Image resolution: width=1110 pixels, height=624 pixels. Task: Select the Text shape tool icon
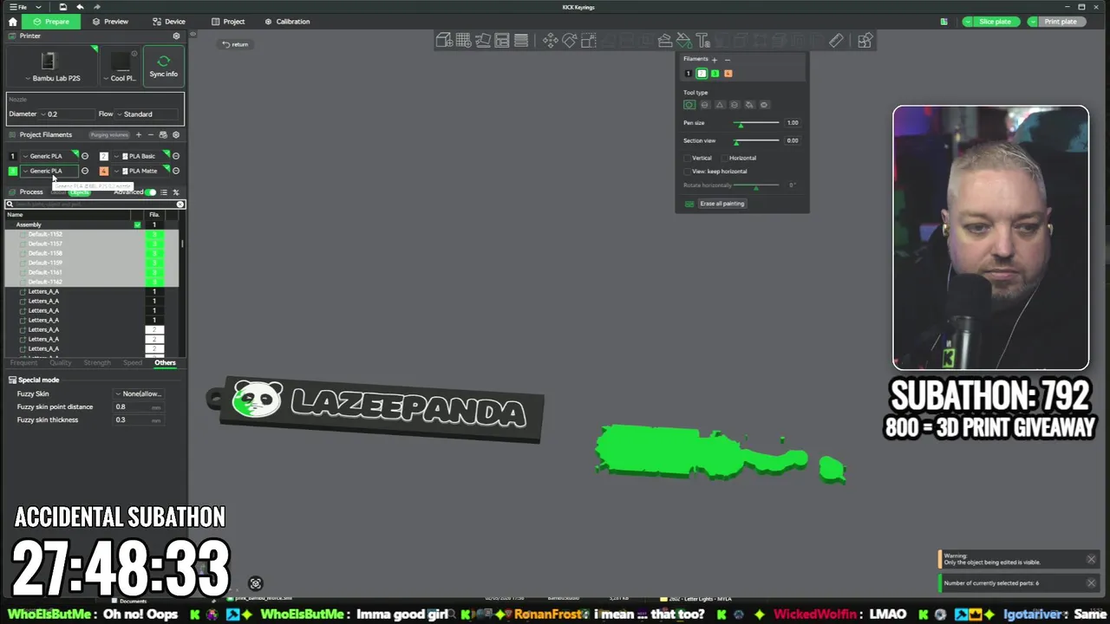[x=702, y=41]
